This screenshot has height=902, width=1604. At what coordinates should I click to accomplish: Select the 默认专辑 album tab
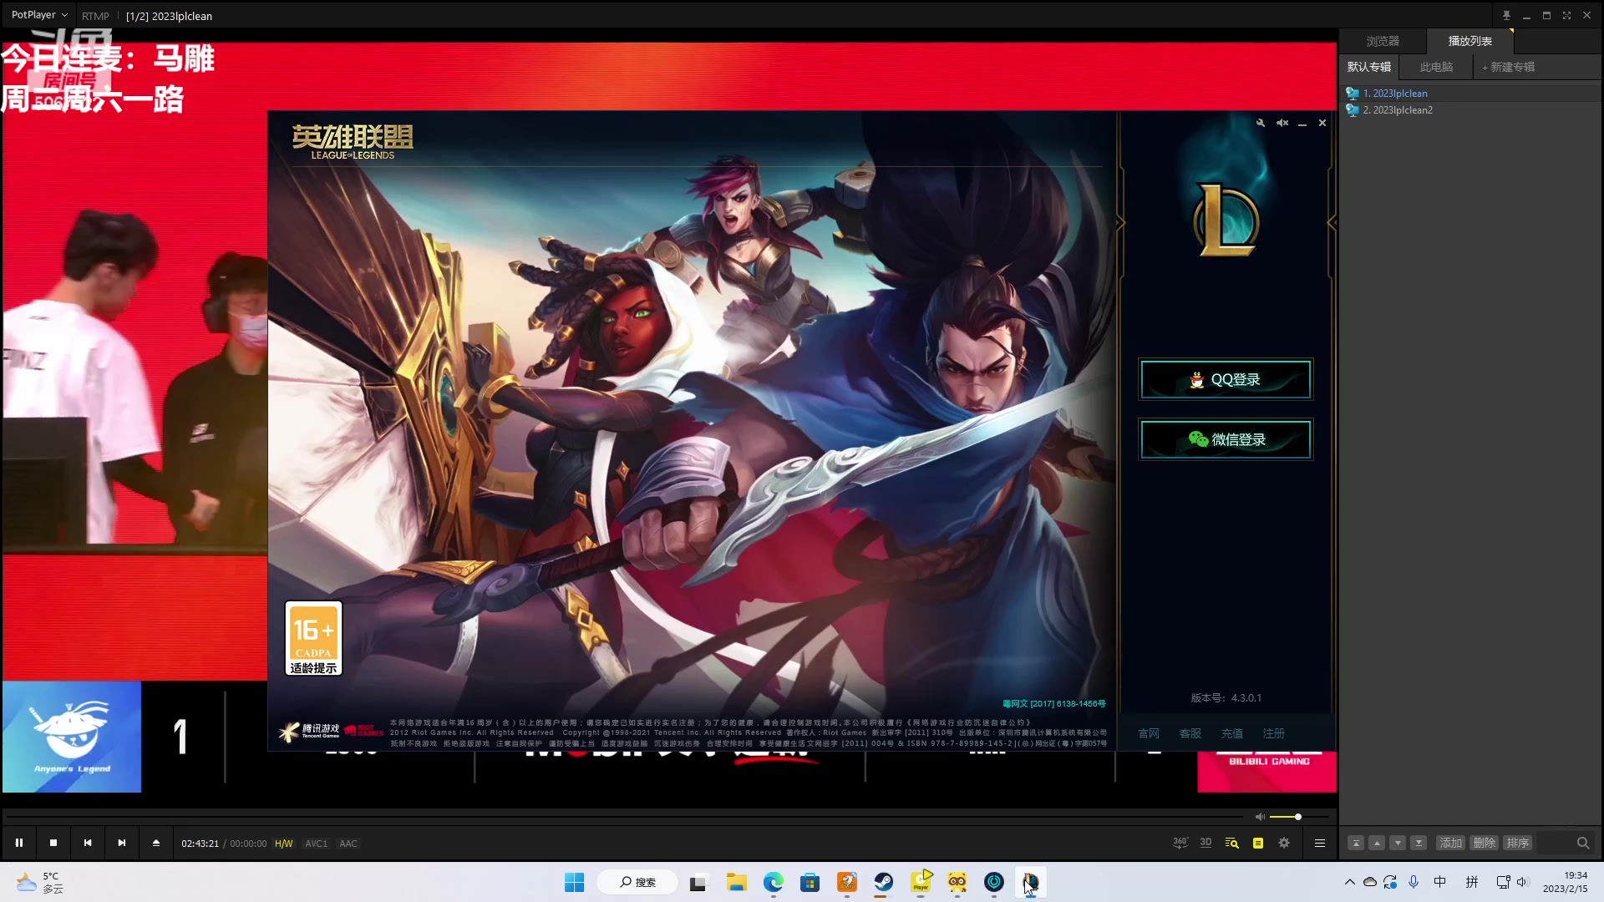(x=1368, y=67)
